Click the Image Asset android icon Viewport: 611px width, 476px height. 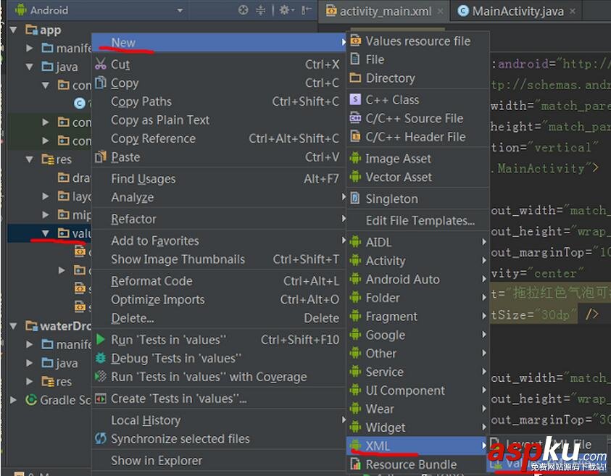355,158
